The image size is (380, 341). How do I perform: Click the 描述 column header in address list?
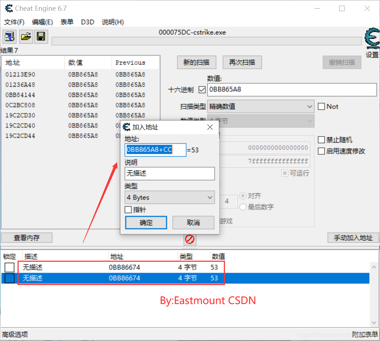click(x=66, y=256)
